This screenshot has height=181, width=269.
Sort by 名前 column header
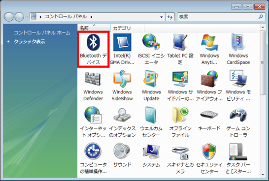click(94, 28)
